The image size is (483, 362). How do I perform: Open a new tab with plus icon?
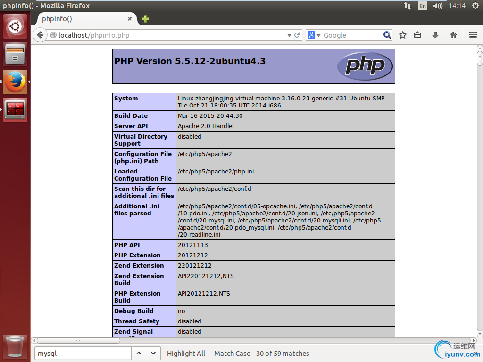(145, 19)
